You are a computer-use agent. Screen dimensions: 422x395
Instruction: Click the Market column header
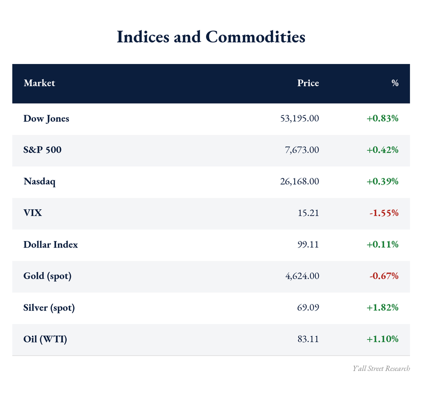pos(39,83)
